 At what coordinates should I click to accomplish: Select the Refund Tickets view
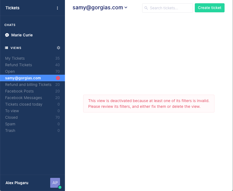point(32,65)
